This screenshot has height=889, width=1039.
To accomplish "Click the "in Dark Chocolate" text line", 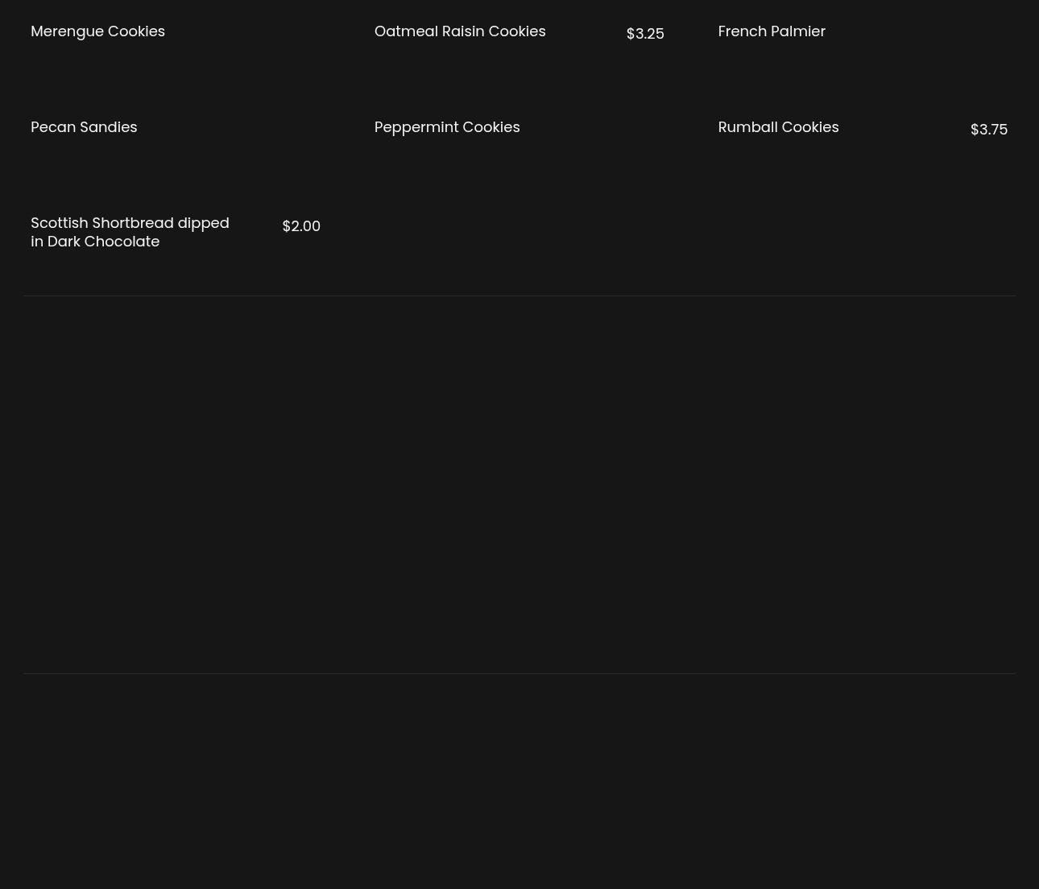I will click(95, 242).
